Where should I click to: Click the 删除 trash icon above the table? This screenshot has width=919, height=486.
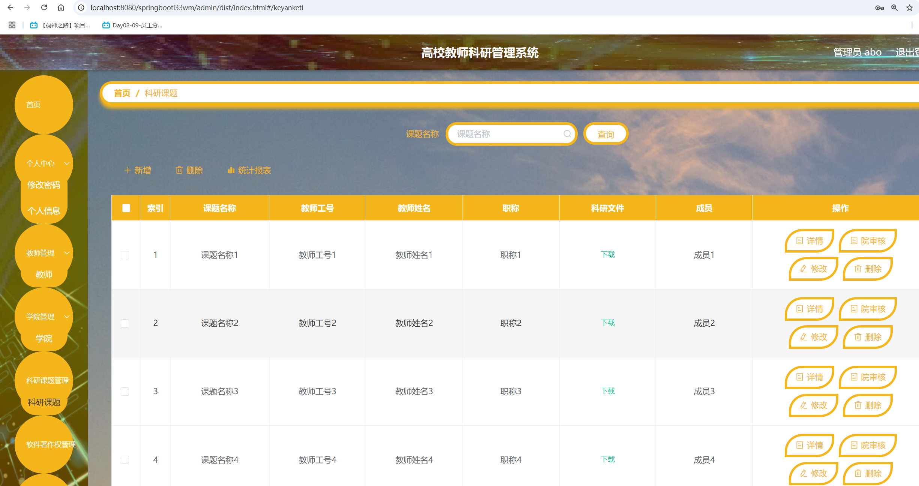pyautogui.click(x=179, y=170)
